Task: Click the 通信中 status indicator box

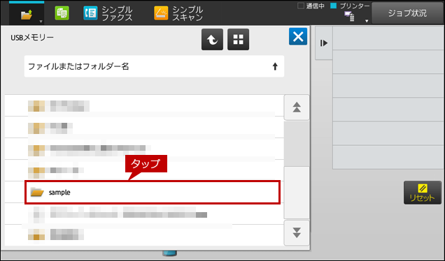Action: pyautogui.click(x=301, y=6)
